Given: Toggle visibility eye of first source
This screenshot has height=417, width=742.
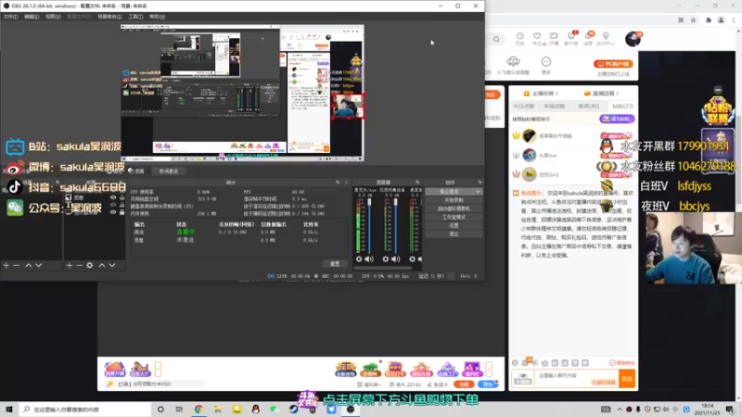Looking at the screenshot, I should (113, 197).
